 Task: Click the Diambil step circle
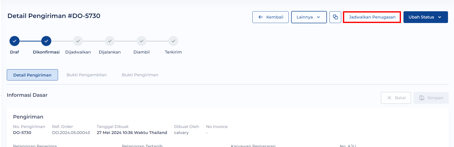pos(142,41)
